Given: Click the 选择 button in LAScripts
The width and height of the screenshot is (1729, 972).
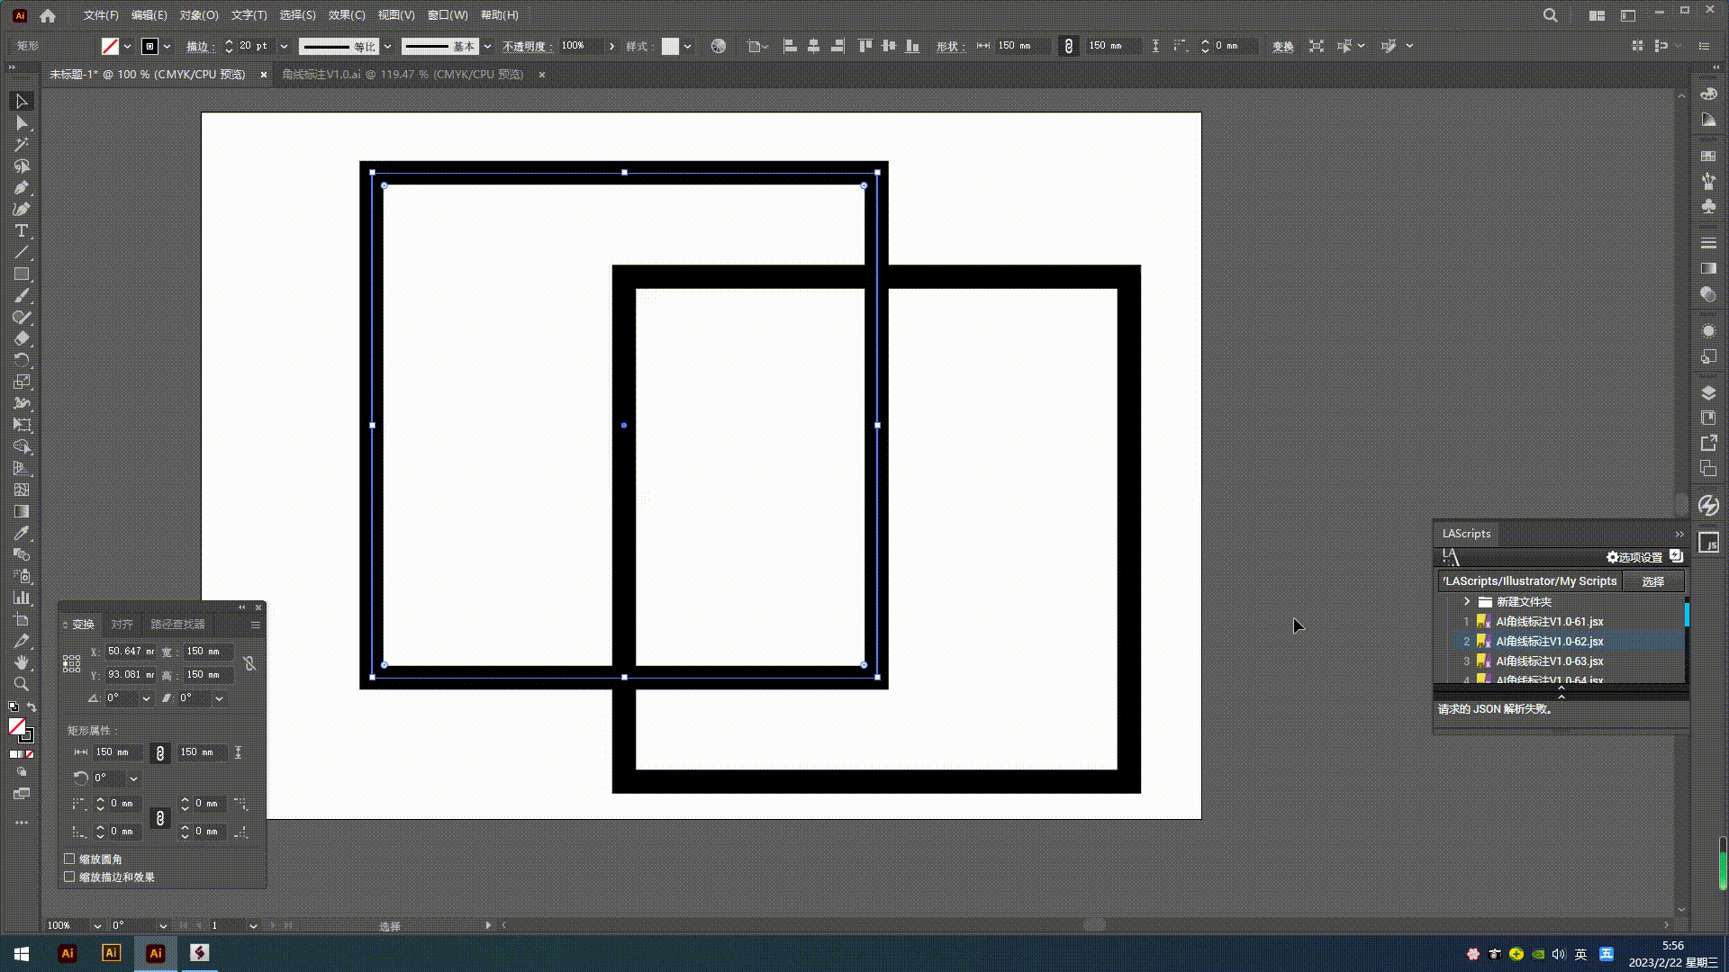Looking at the screenshot, I should [1653, 581].
